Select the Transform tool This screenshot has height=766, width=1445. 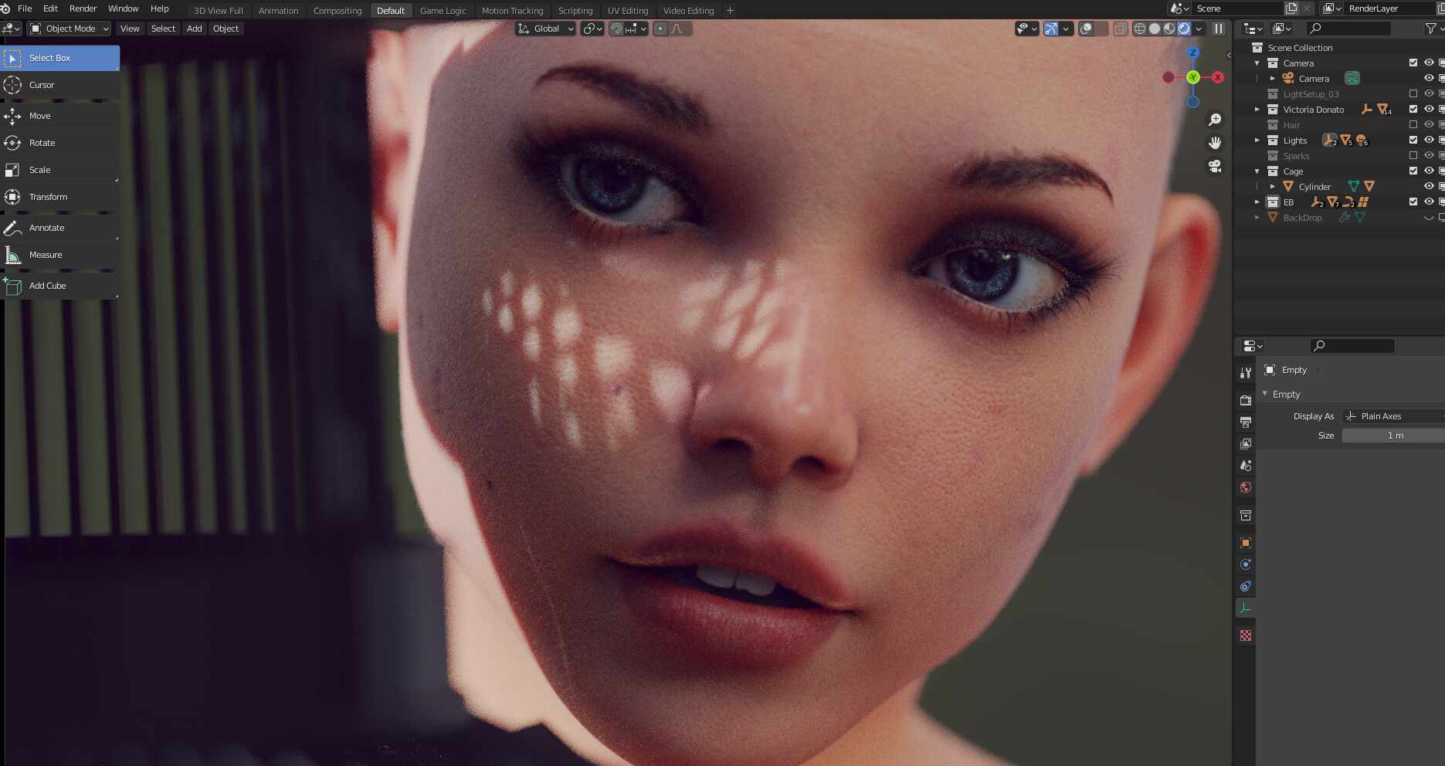click(x=60, y=197)
